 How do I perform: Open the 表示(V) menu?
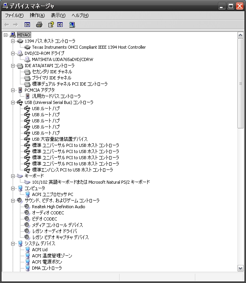pos(58,15)
